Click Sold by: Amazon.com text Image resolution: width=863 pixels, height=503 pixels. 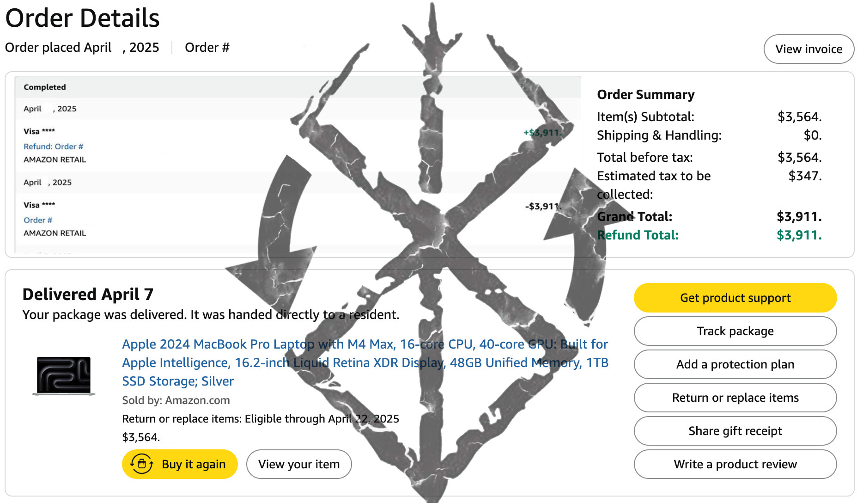176,400
